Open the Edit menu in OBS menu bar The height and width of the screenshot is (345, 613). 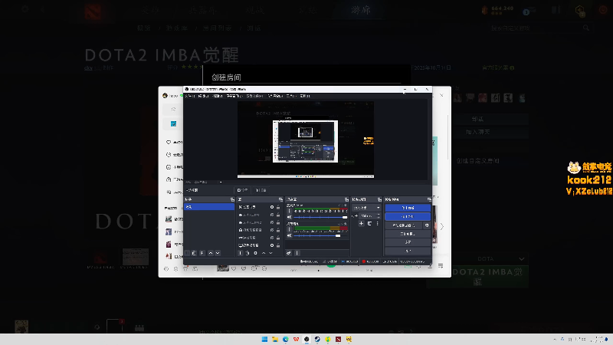203,96
